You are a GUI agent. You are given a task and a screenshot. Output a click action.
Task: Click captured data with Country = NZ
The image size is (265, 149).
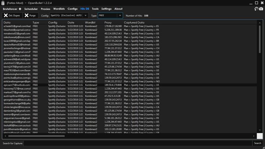(141, 67)
